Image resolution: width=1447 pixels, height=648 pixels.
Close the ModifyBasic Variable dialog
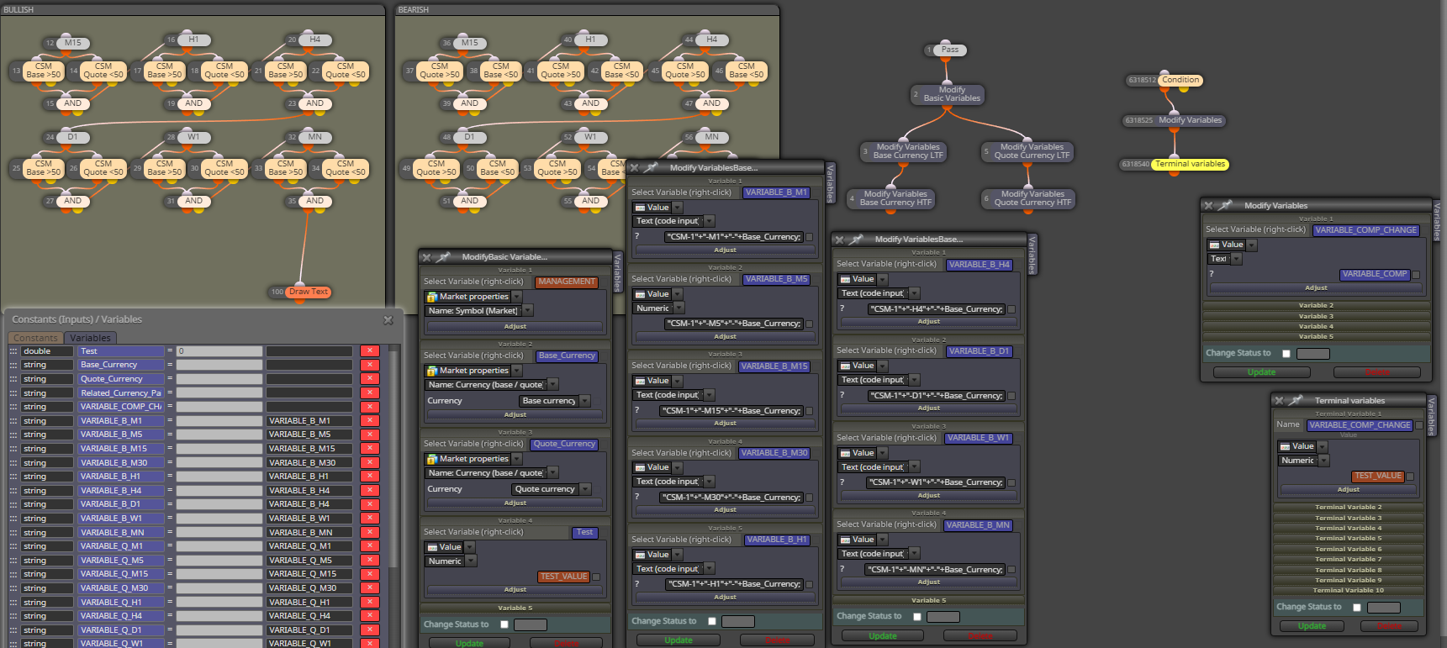[426, 257]
